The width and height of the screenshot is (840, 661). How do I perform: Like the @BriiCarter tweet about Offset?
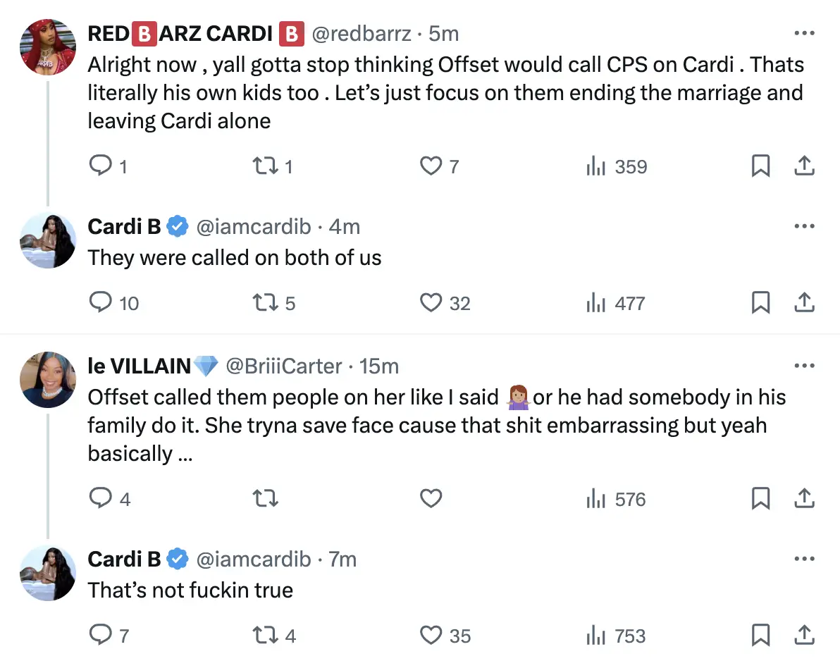click(430, 498)
